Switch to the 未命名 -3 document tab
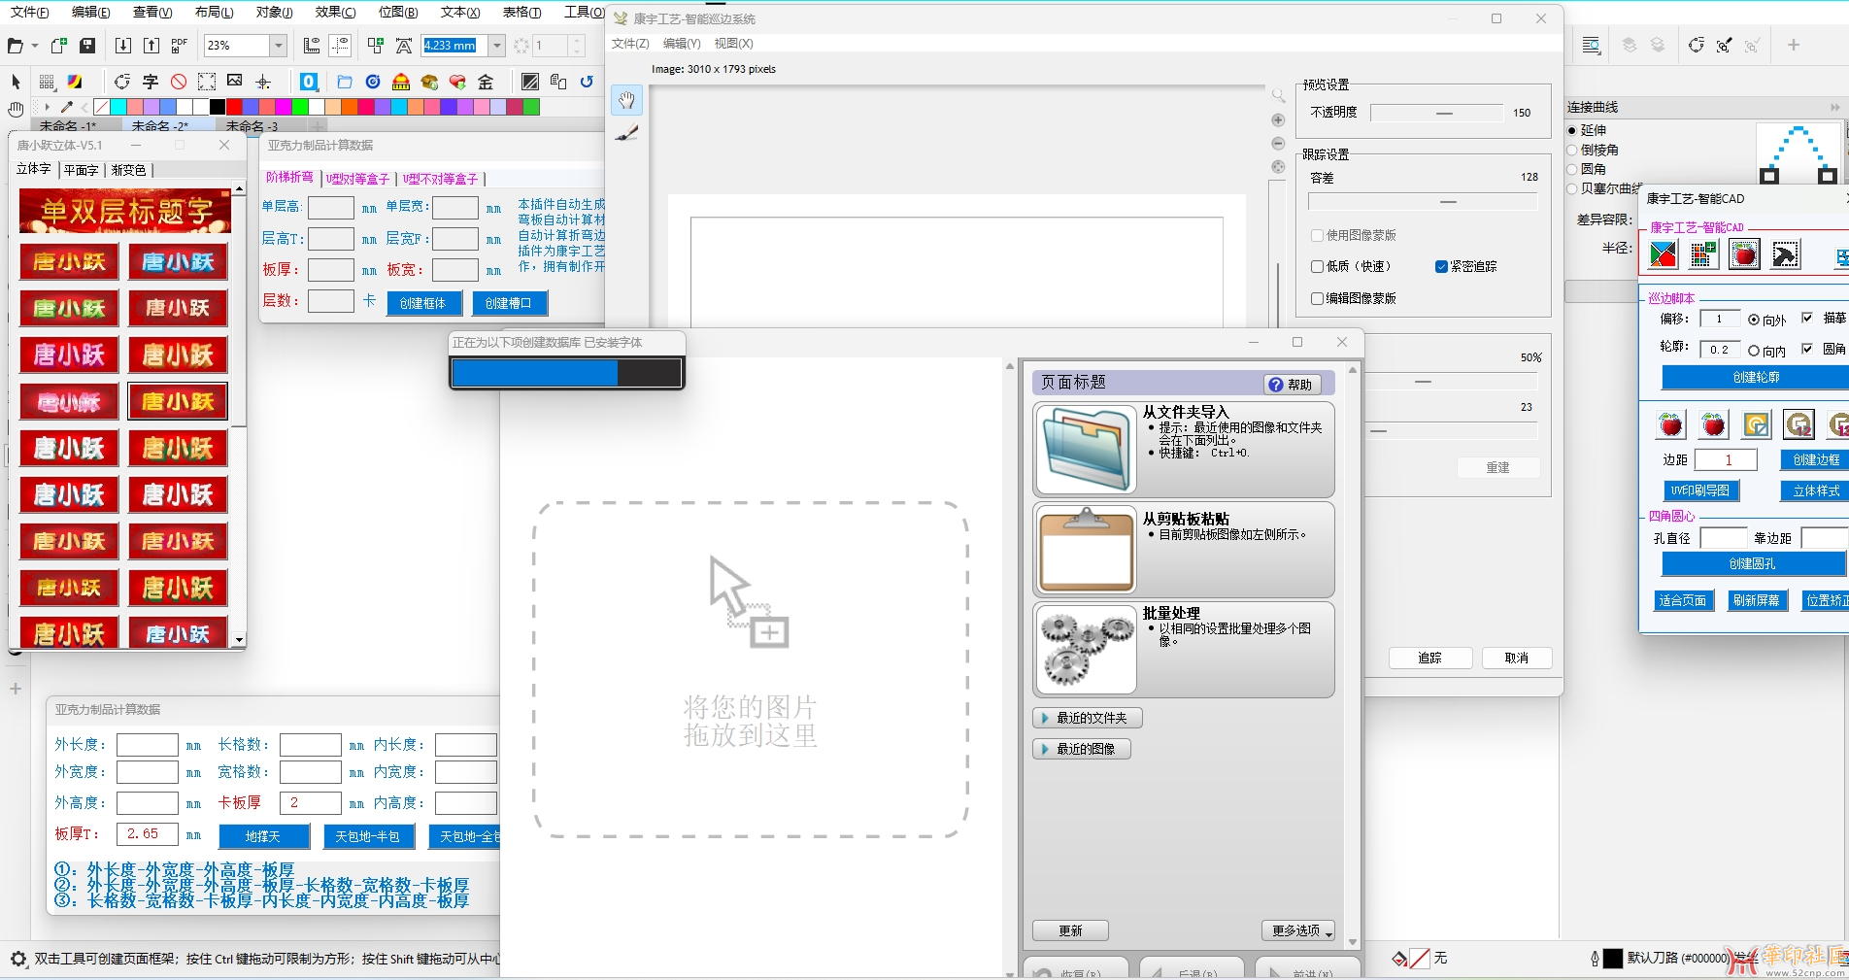Image resolution: width=1849 pixels, height=980 pixels. (x=252, y=126)
